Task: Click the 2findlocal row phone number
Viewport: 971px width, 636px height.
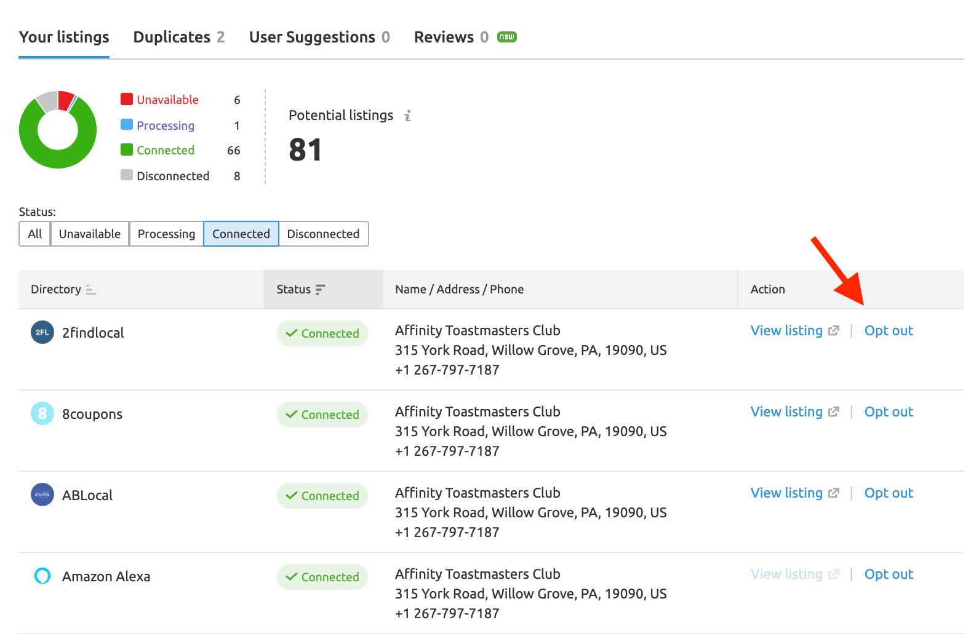Action: (447, 370)
